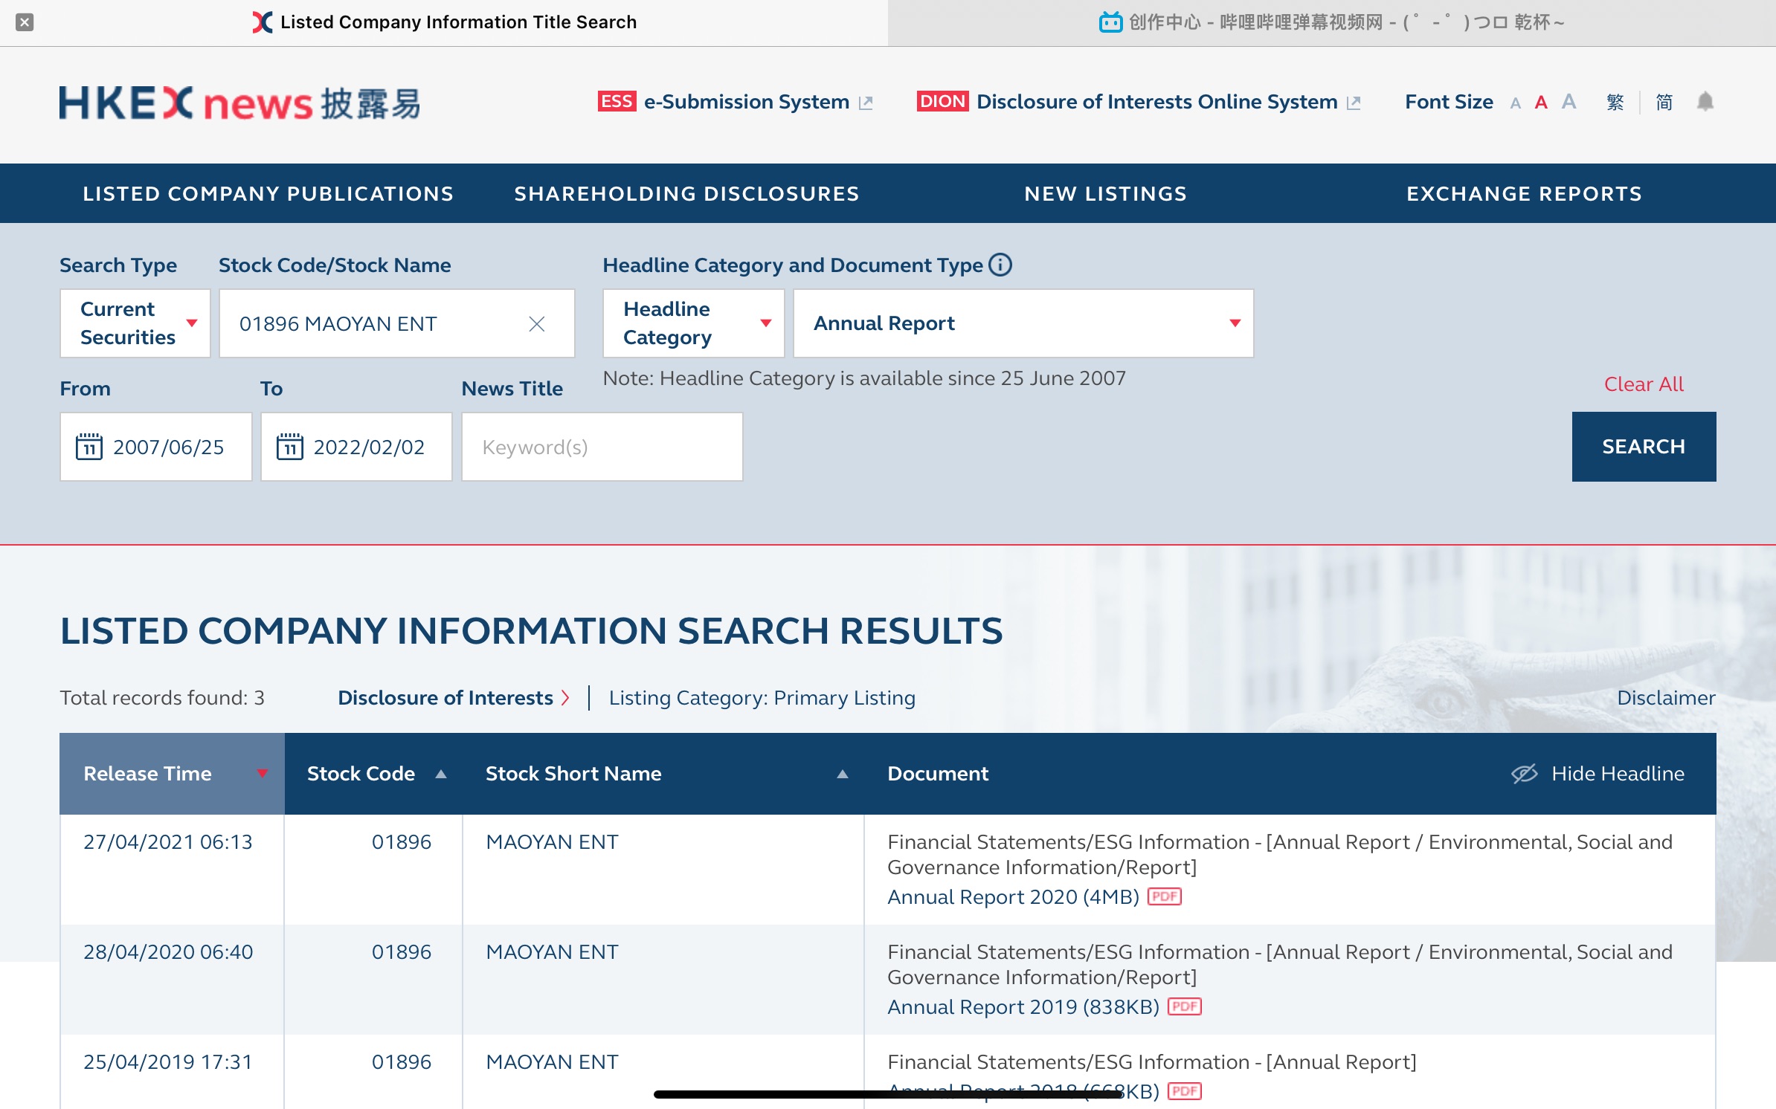Open Shareholding Disclosures menu
Image resolution: width=1776 pixels, height=1109 pixels.
686,193
